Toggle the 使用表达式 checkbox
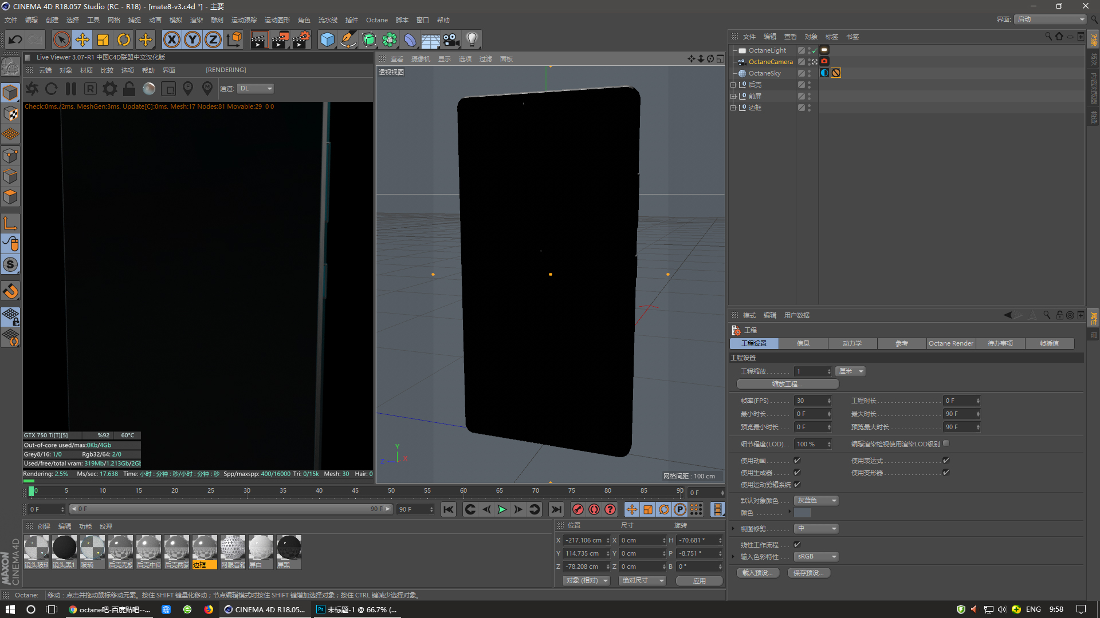 tap(946, 461)
